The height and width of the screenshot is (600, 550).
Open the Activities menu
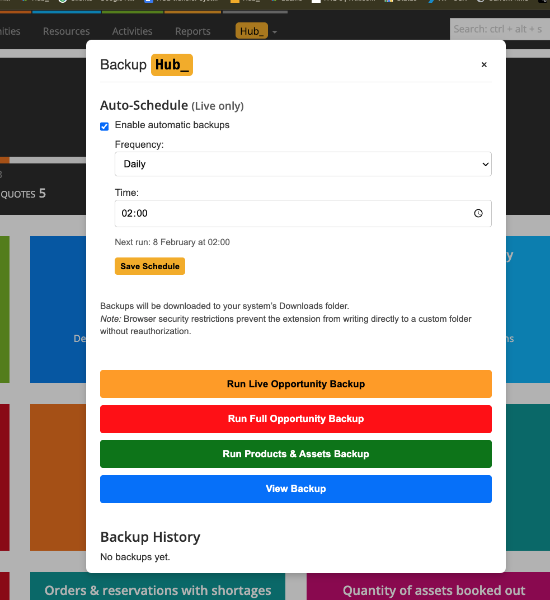(x=133, y=31)
